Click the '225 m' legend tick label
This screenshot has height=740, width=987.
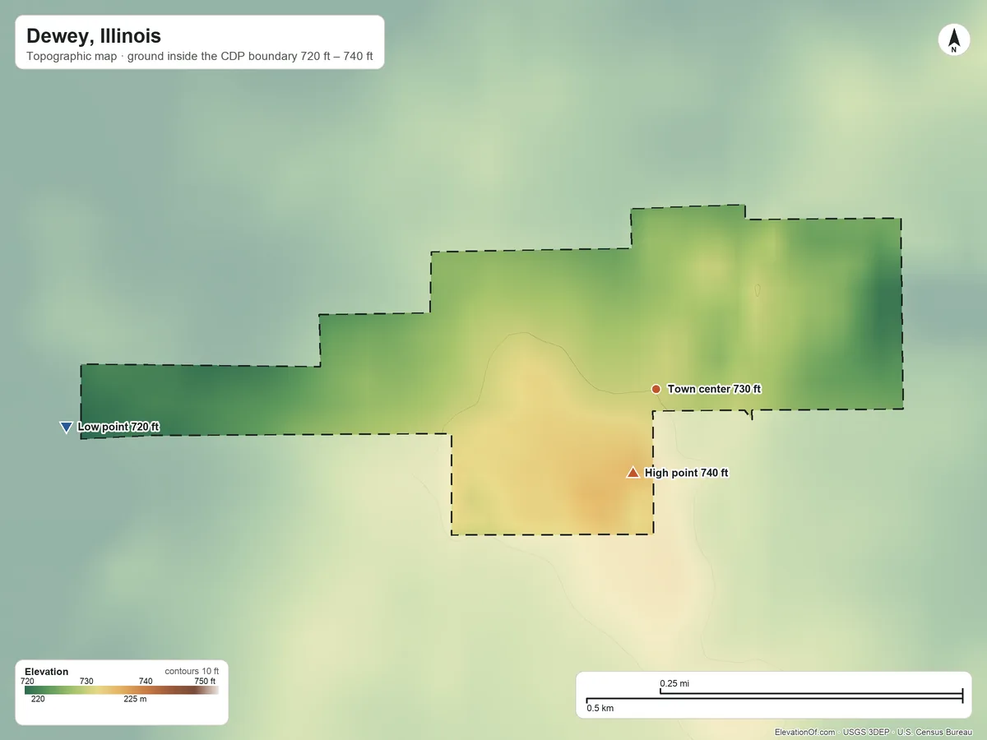click(135, 700)
